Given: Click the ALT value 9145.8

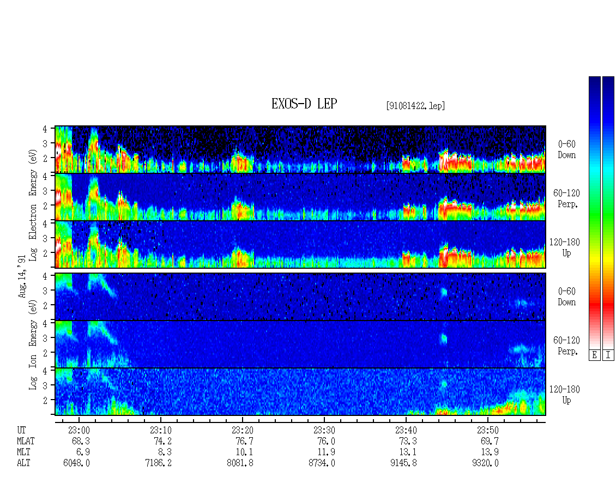Looking at the screenshot, I should pos(403,463).
